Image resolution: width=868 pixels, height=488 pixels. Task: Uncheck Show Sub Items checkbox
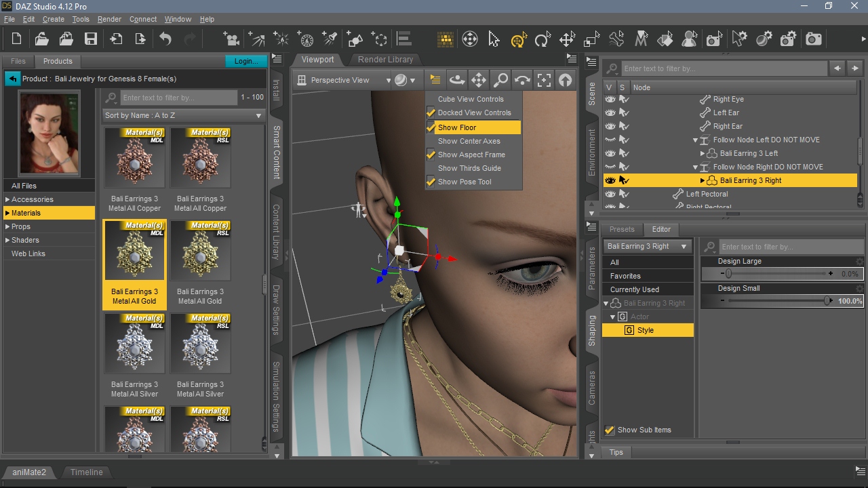pos(610,430)
